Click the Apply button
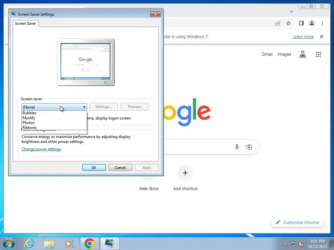This screenshot has width=334, height=250. 147,168
